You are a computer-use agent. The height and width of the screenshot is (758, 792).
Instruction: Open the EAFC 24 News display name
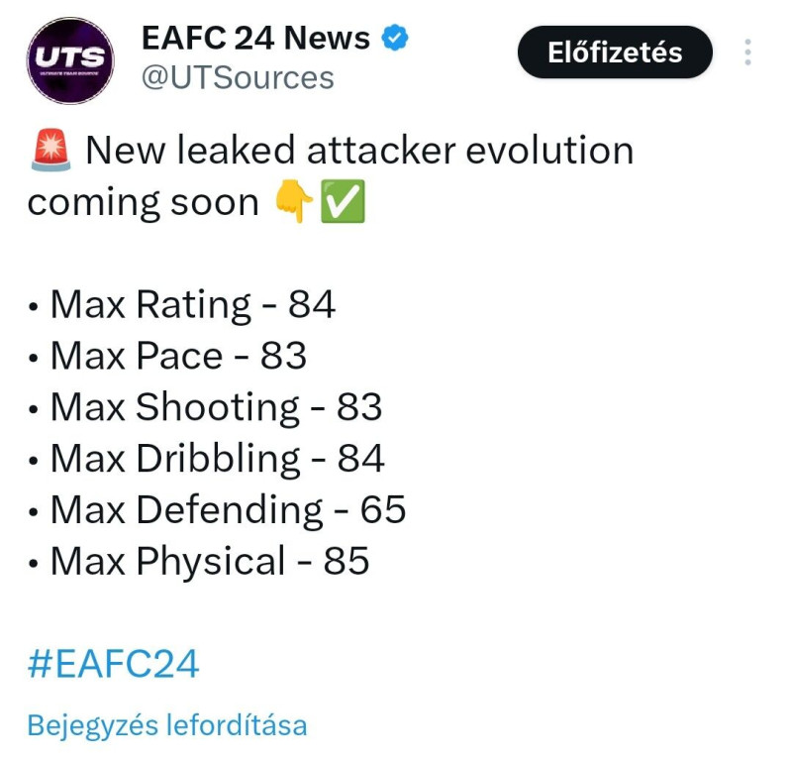(x=255, y=39)
